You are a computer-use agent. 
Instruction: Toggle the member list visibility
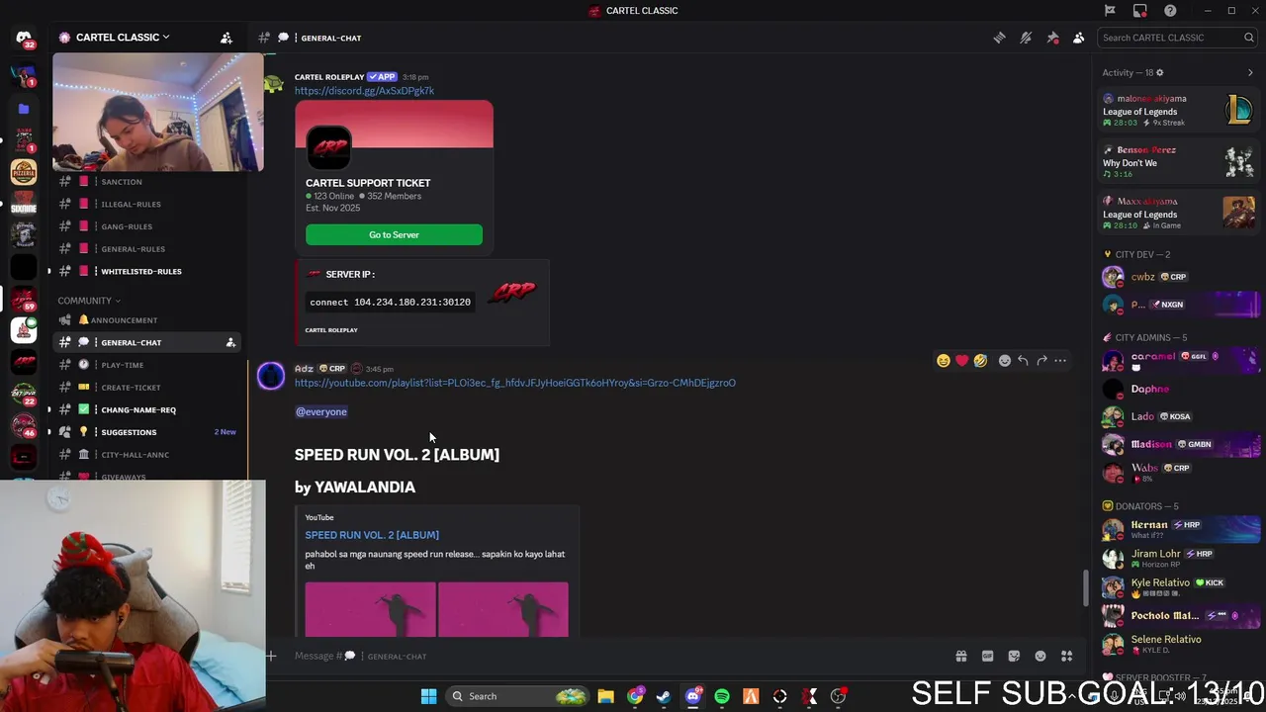pos(1078,38)
